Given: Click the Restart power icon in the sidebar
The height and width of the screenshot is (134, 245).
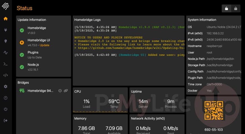Looking at the screenshot, I should (x=6, y=109).
